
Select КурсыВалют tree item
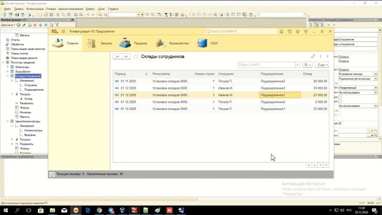coord(23,72)
